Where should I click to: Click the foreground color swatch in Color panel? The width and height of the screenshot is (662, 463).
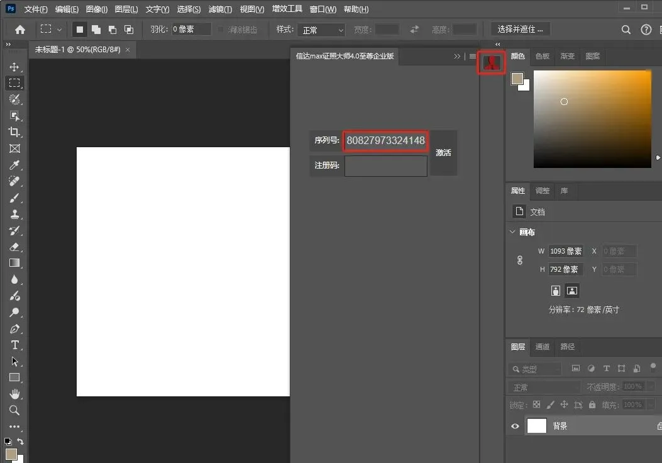pos(517,79)
